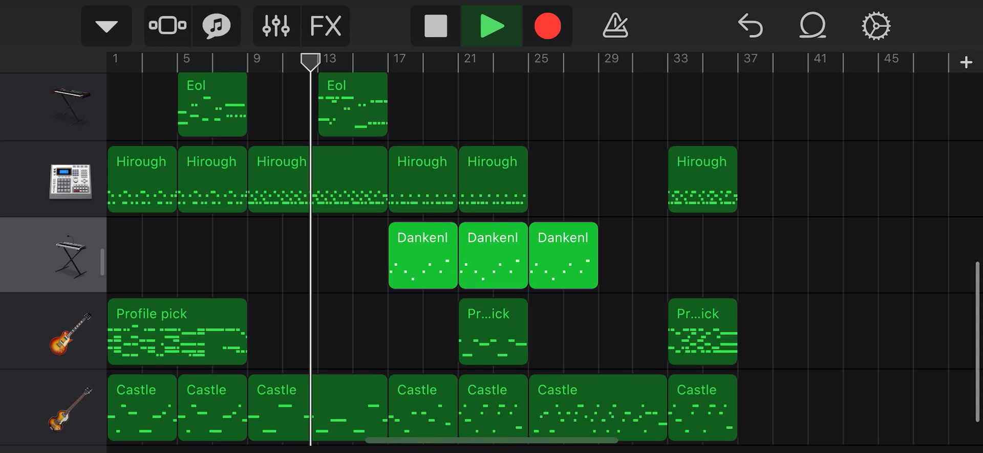983x453 pixels.
Task: Select the Castle region at bar 5
Action: click(212, 407)
